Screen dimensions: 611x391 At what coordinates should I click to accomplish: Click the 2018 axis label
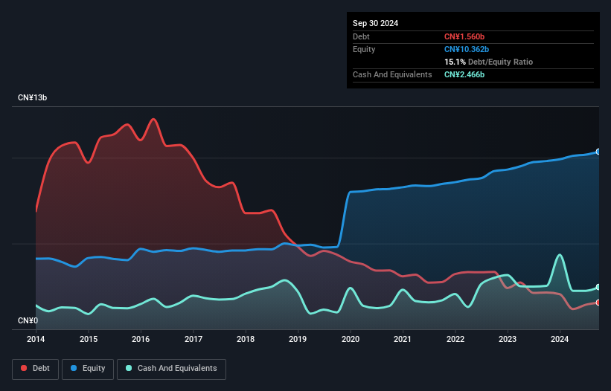pyautogui.click(x=246, y=339)
